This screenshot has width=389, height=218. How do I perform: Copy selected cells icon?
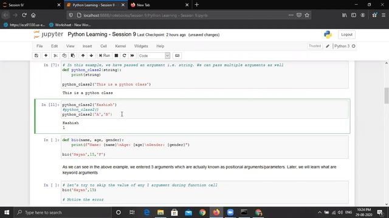coord(64,56)
